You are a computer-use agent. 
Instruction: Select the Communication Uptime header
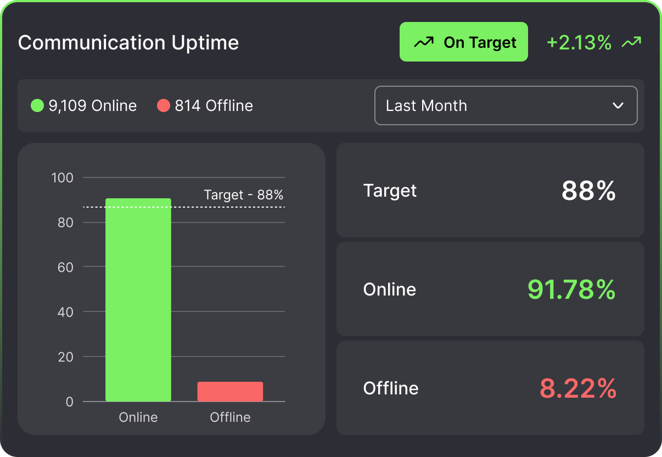pyautogui.click(x=128, y=42)
